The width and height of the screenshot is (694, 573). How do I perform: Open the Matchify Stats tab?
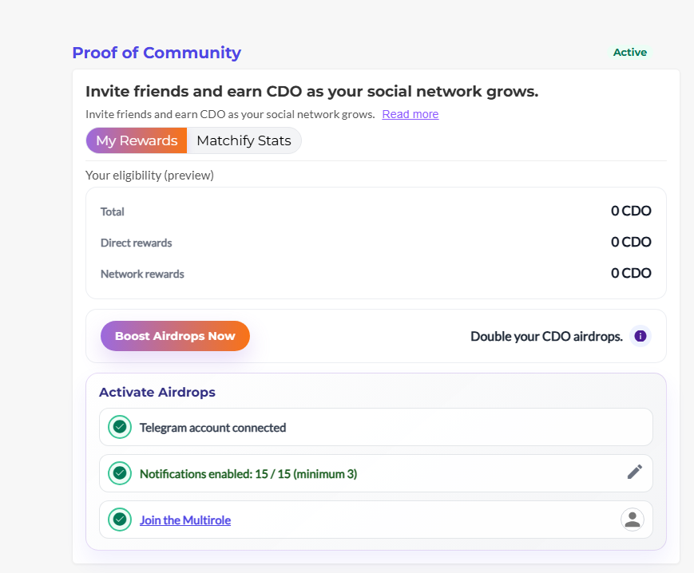point(244,140)
